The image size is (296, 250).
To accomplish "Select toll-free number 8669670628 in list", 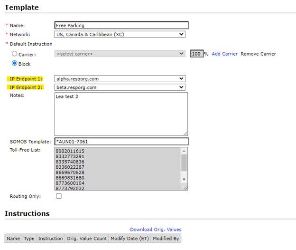I will (70, 172).
